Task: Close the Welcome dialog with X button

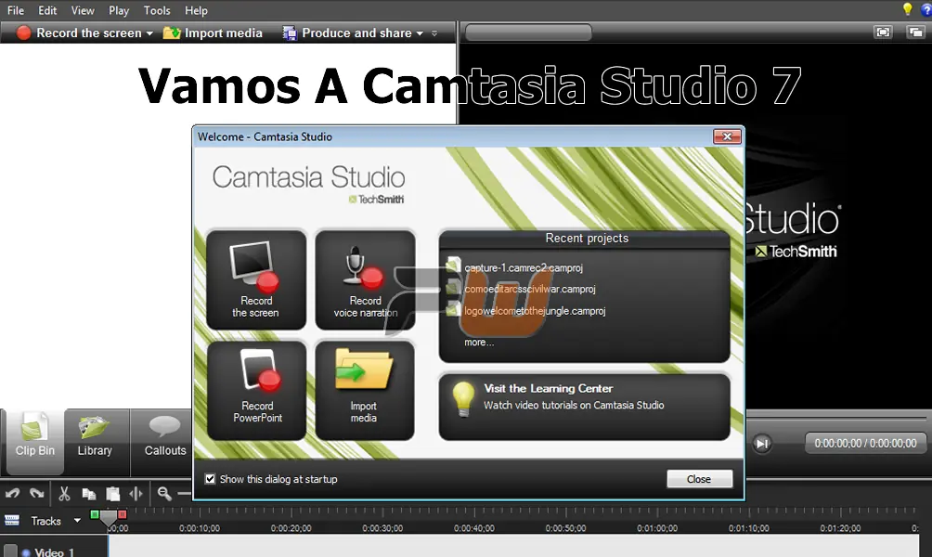Action: [727, 136]
